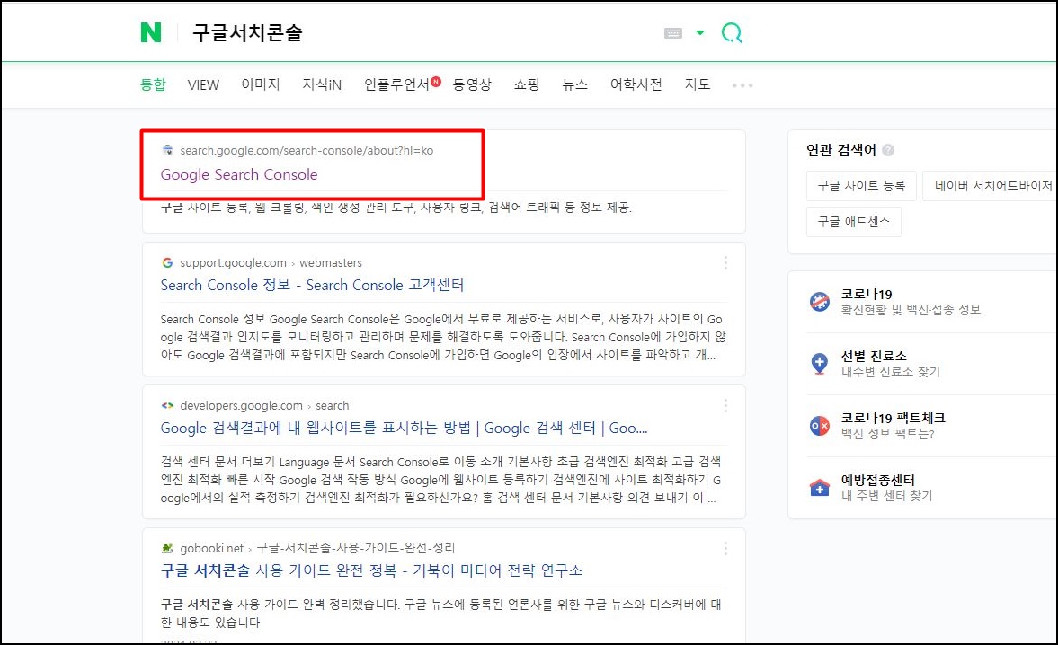Click snippet text starting 구글 서치콘솔 사용 가이드 완벽
This screenshot has height=645, width=1058.
click(440, 613)
